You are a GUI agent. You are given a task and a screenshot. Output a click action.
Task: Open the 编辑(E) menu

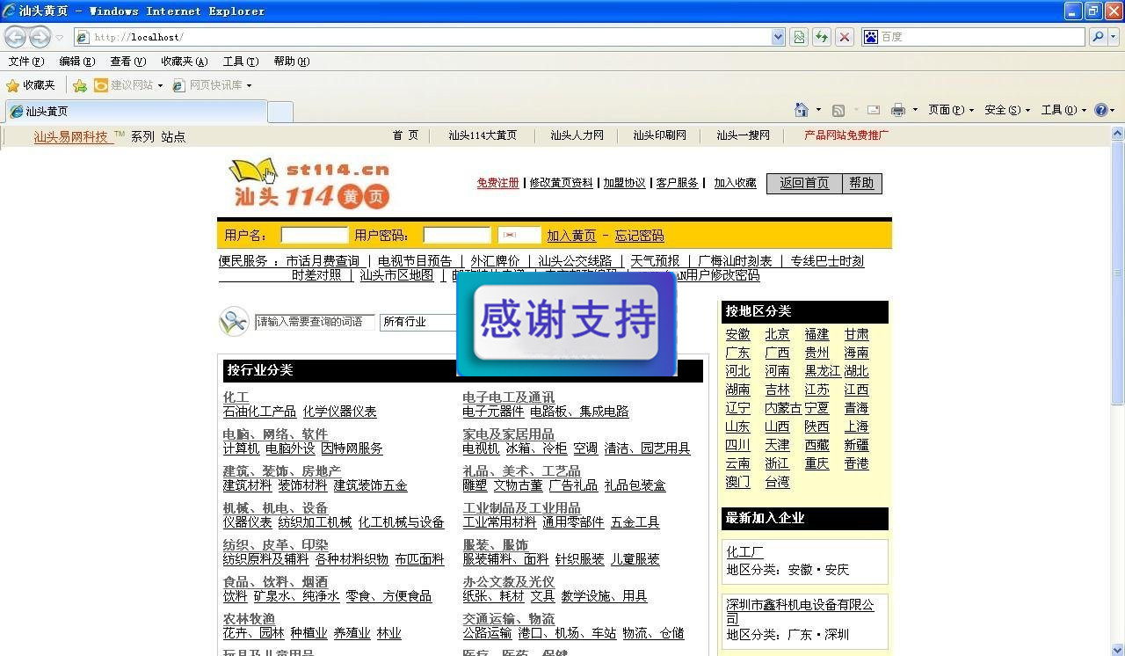point(76,62)
